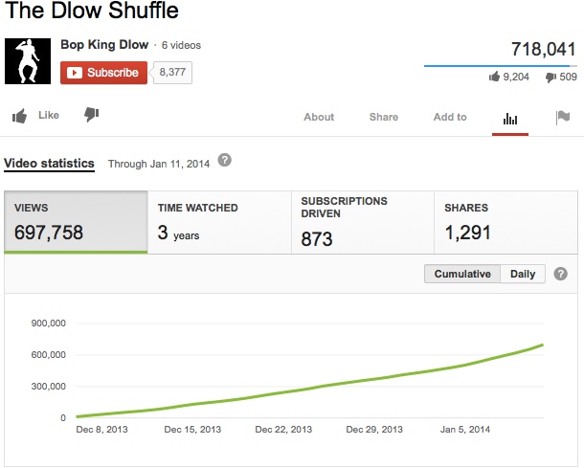The image size is (584, 468).
Task: Select the SHARES 1,291 metric tab
Action: (x=505, y=222)
